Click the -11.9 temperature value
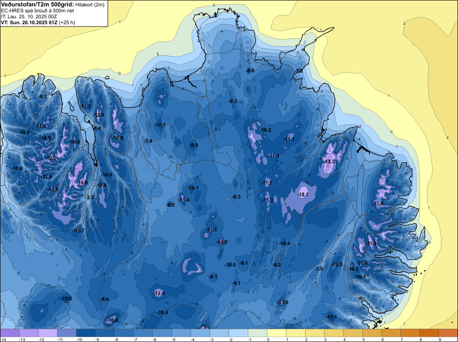The image size is (458, 342). point(371,243)
